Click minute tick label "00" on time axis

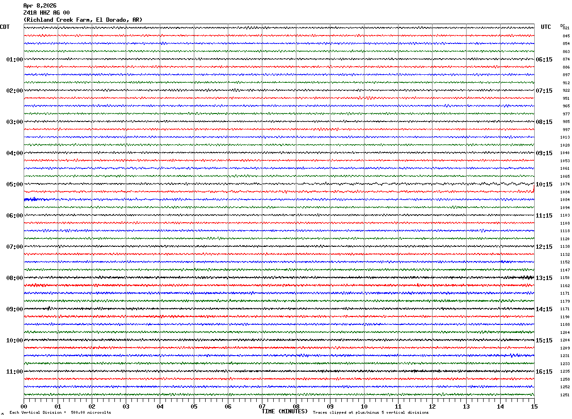coord(24,406)
